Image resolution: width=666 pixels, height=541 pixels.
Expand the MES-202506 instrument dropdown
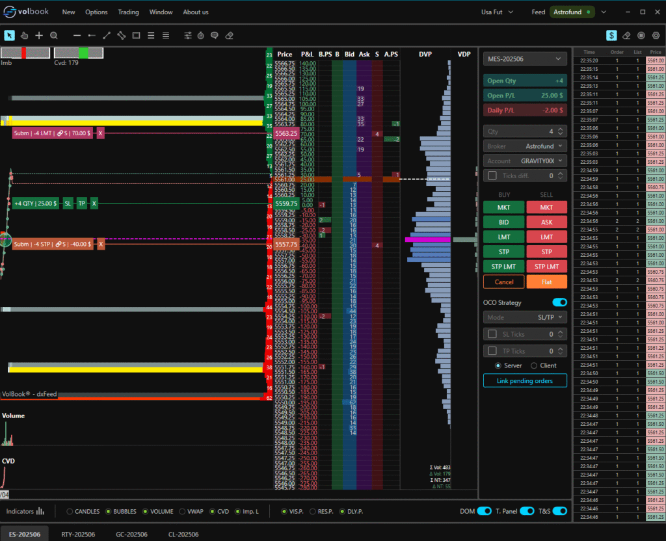click(x=525, y=59)
